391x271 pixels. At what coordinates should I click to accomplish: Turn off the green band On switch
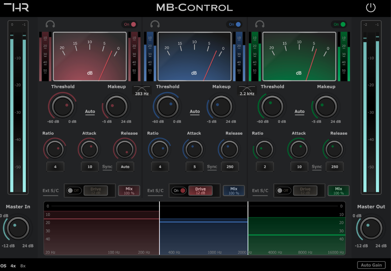[x=339, y=24]
